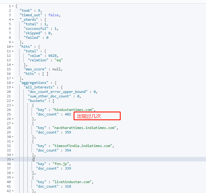Click line number 33 in the gutter

(9, 150)
